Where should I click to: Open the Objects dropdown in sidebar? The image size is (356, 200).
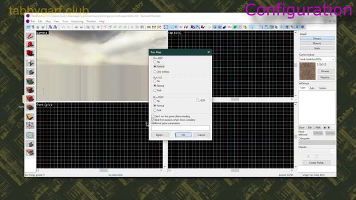pyautogui.click(x=317, y=151)
